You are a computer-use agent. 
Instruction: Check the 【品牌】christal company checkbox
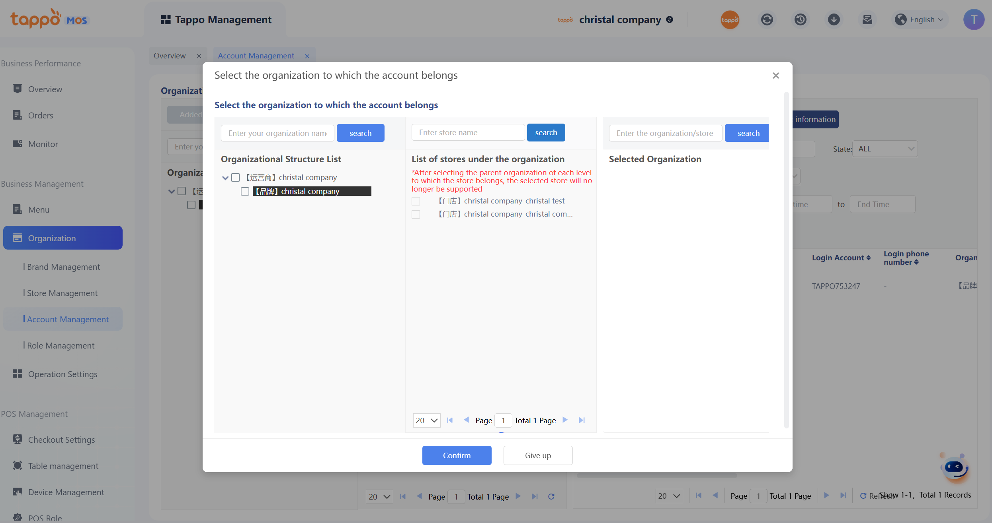tap(245, 191)
